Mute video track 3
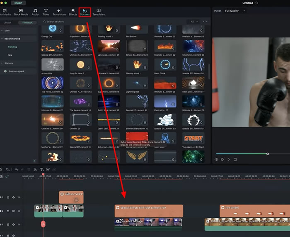 pos(14,198)
